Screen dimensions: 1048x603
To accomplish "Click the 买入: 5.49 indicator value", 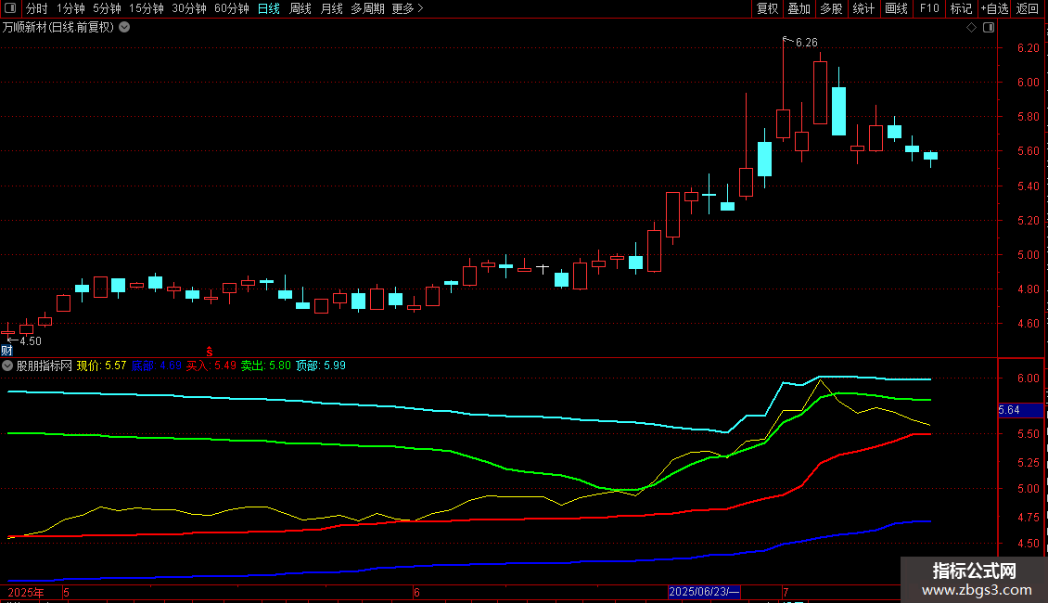I will click(x=211, y=366).
